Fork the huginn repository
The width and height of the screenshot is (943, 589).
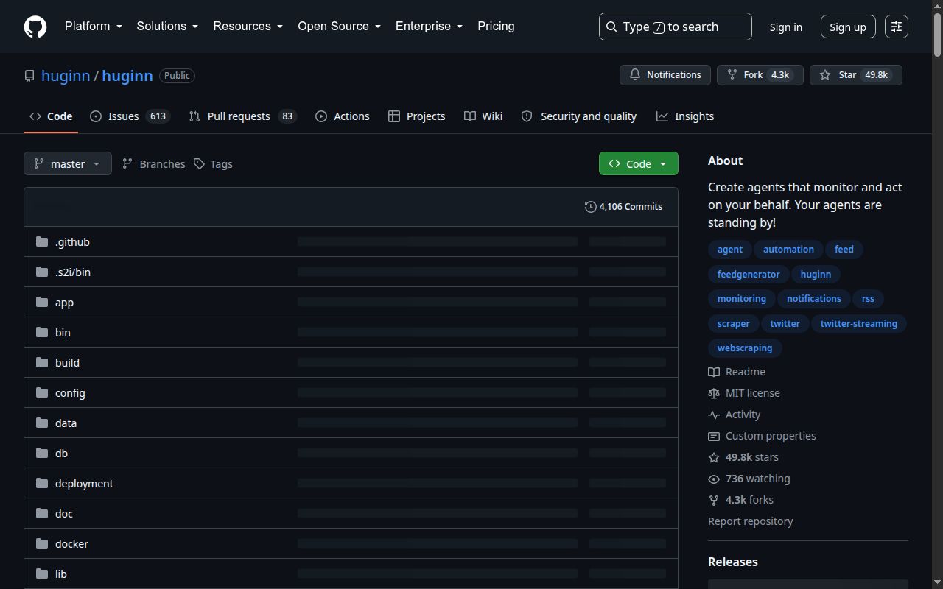point(760,75)
